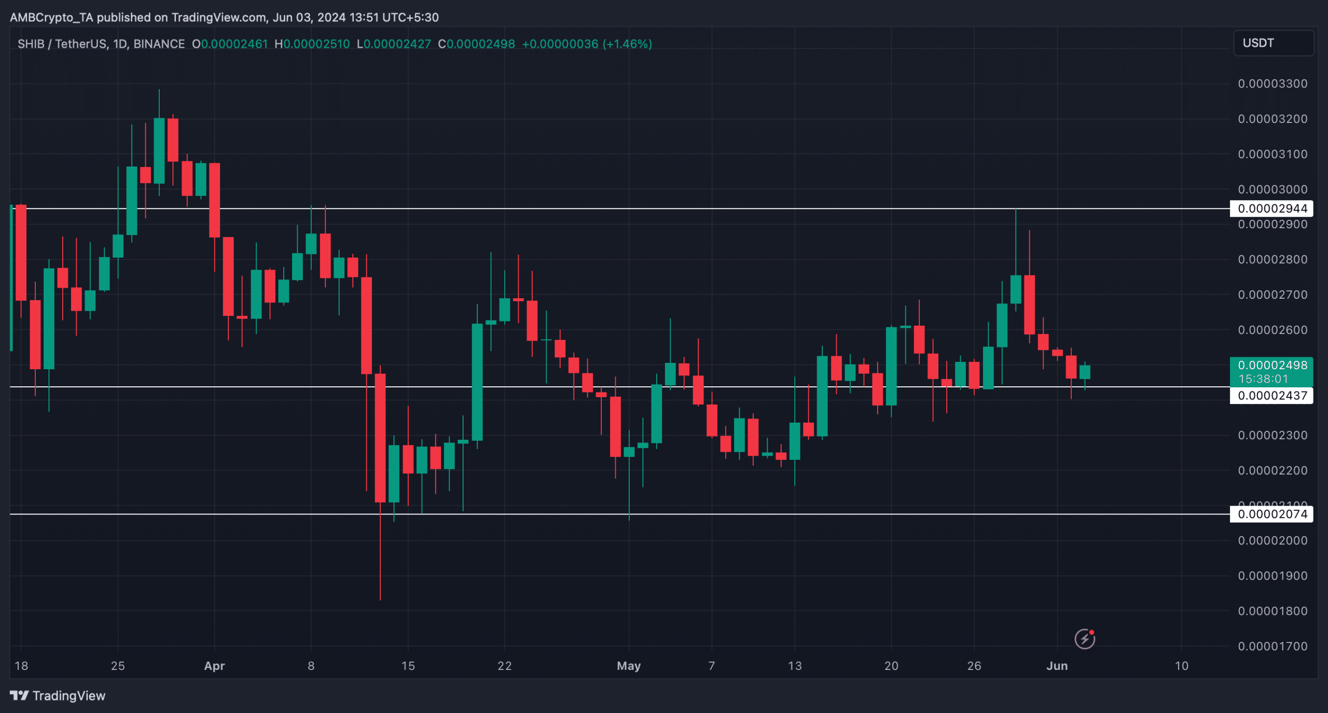The image size is (1328, 713).
Task: Click the 22 date label on time axis
Action: [x=505, y=666]
